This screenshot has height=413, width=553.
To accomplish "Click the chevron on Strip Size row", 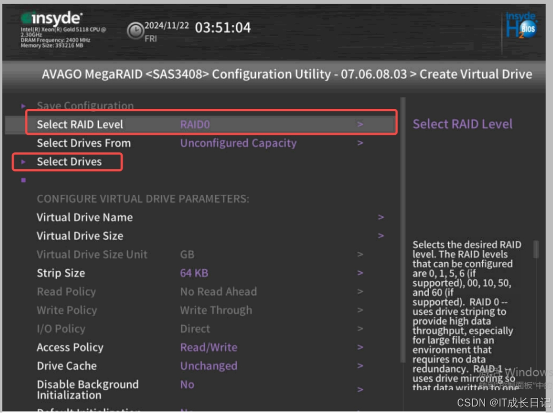I will (x=360, y=273).
